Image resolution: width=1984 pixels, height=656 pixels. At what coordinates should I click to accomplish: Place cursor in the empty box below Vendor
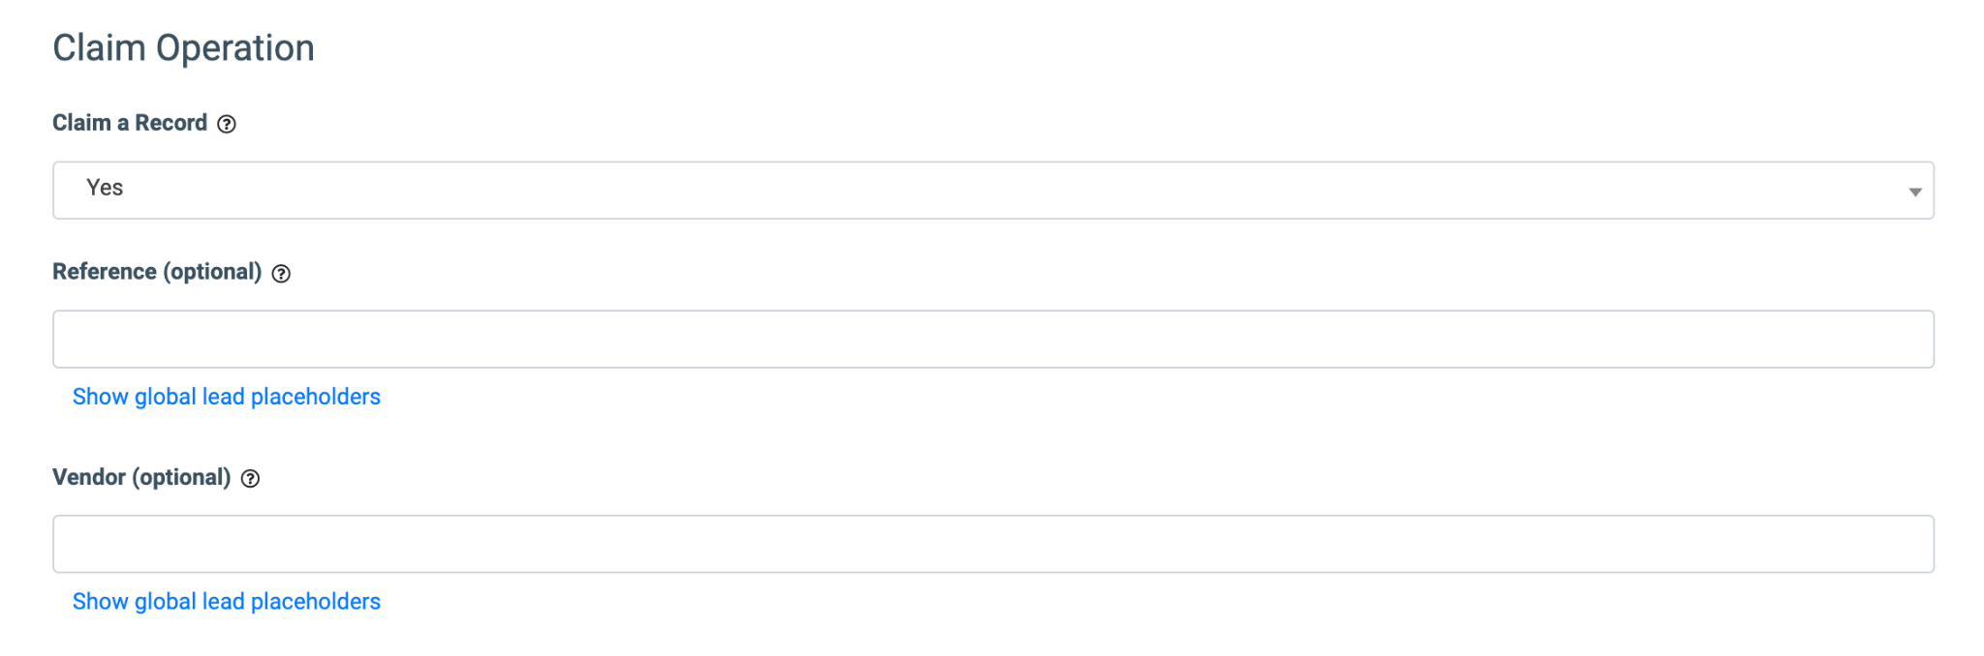click(x=992, y=544)
